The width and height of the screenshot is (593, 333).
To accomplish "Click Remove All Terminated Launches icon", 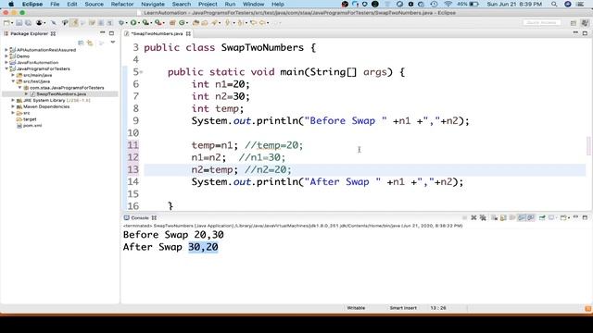I will (483, 218).
